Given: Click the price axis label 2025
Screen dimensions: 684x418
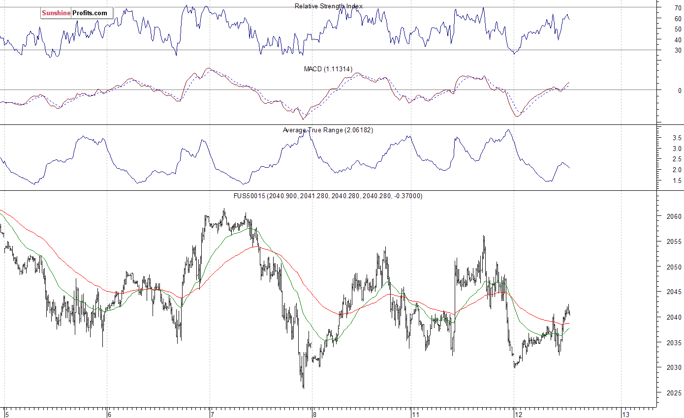Looking at the screenshot, I should pyautogui.click(x=675, y=393).
